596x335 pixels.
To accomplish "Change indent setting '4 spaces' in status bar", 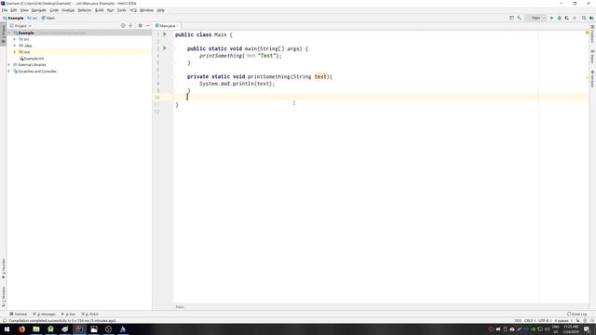I will (562, 320).
